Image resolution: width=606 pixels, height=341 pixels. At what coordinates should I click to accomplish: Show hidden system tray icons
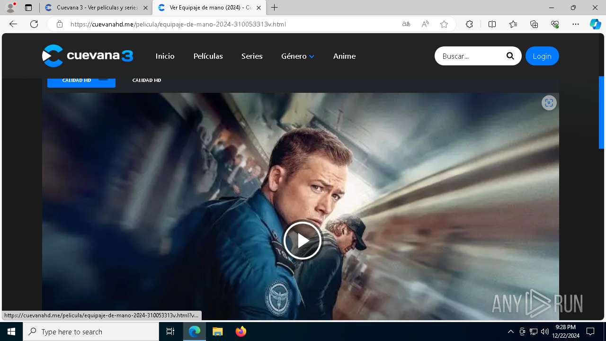(511, 332)
